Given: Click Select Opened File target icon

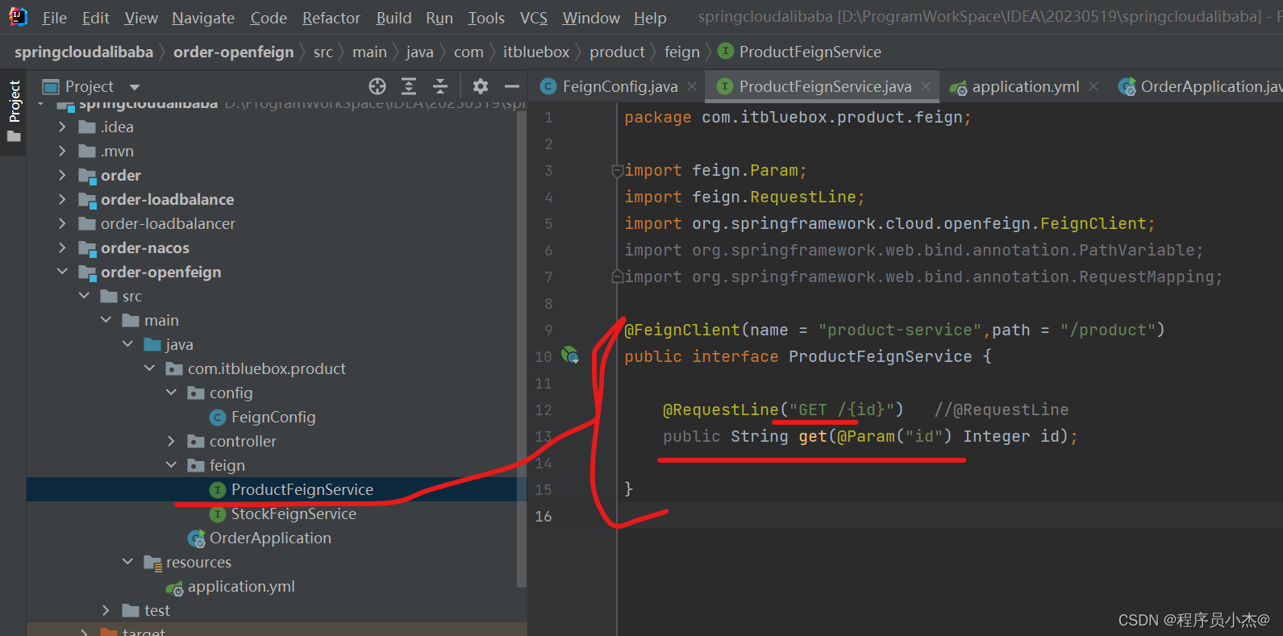Looking at the screenshot, I should coord(377,86).
